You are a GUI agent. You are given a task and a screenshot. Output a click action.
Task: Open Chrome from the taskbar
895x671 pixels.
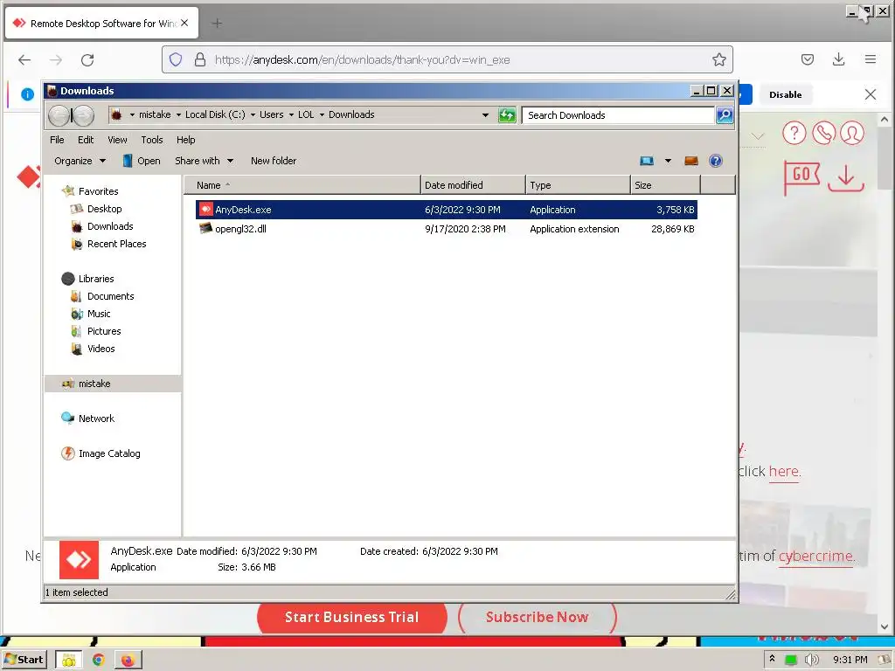[98, 660]
